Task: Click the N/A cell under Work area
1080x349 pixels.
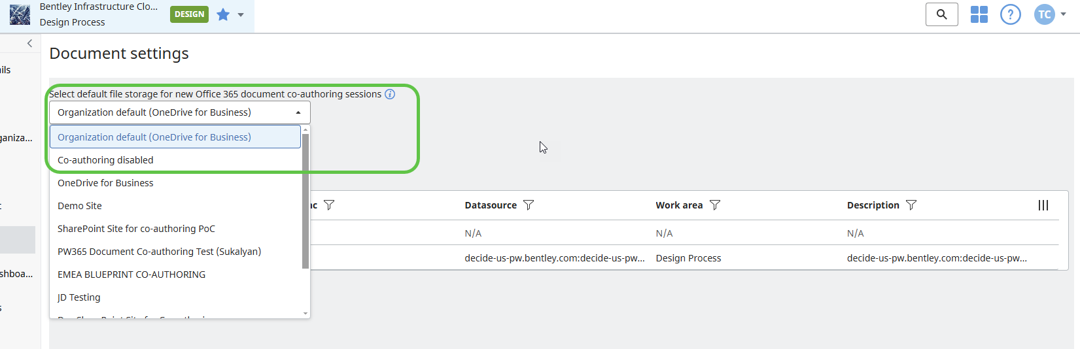Action: point(664,233)
